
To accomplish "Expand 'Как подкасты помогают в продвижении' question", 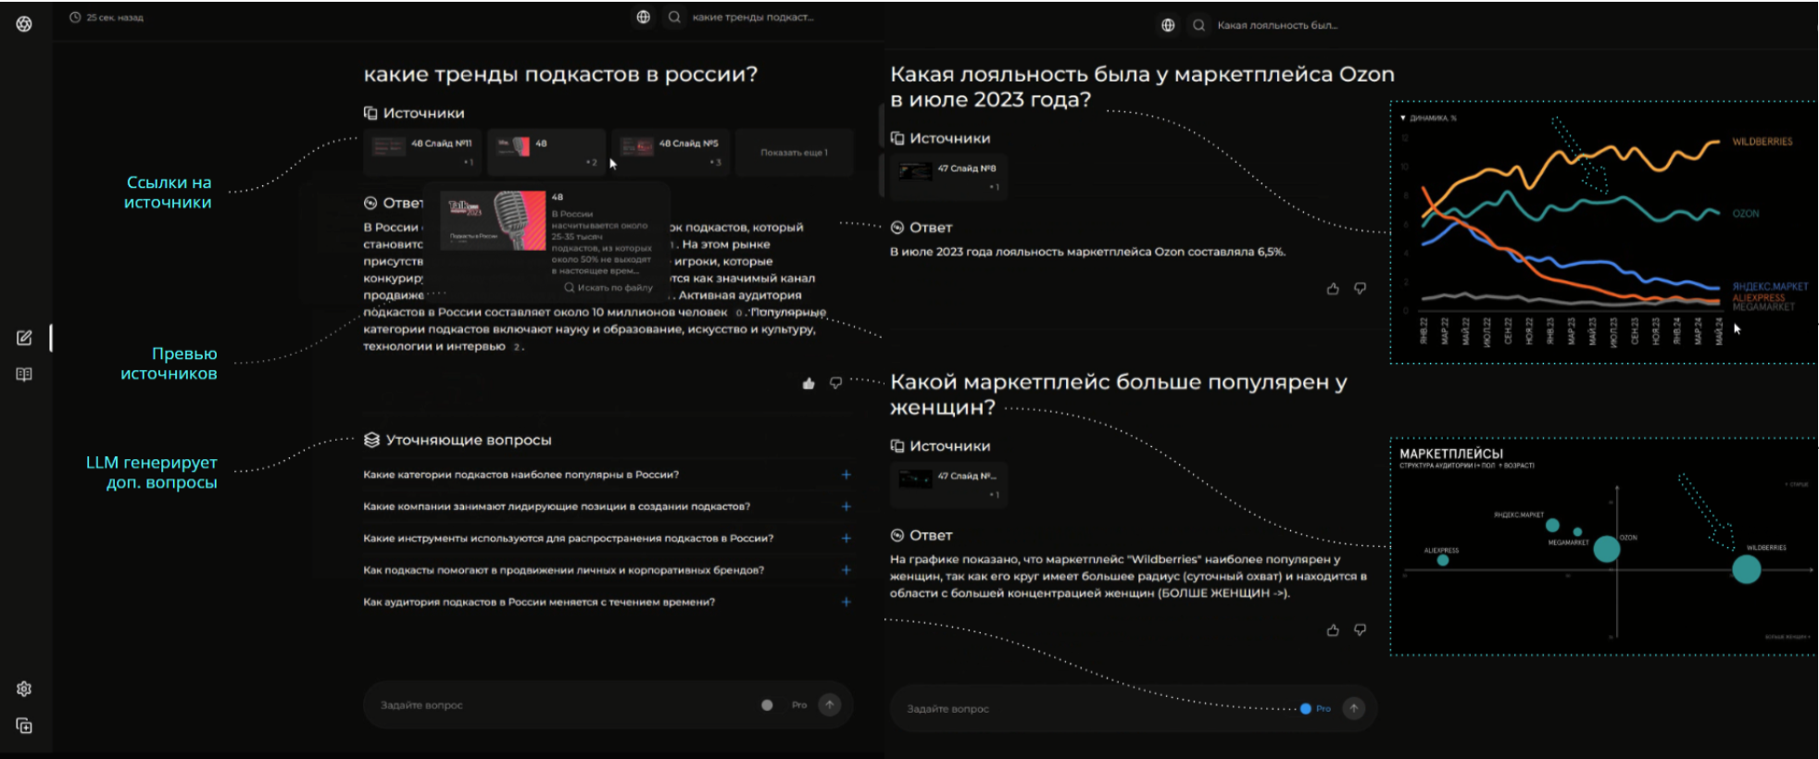I will (x=607, y=570).
